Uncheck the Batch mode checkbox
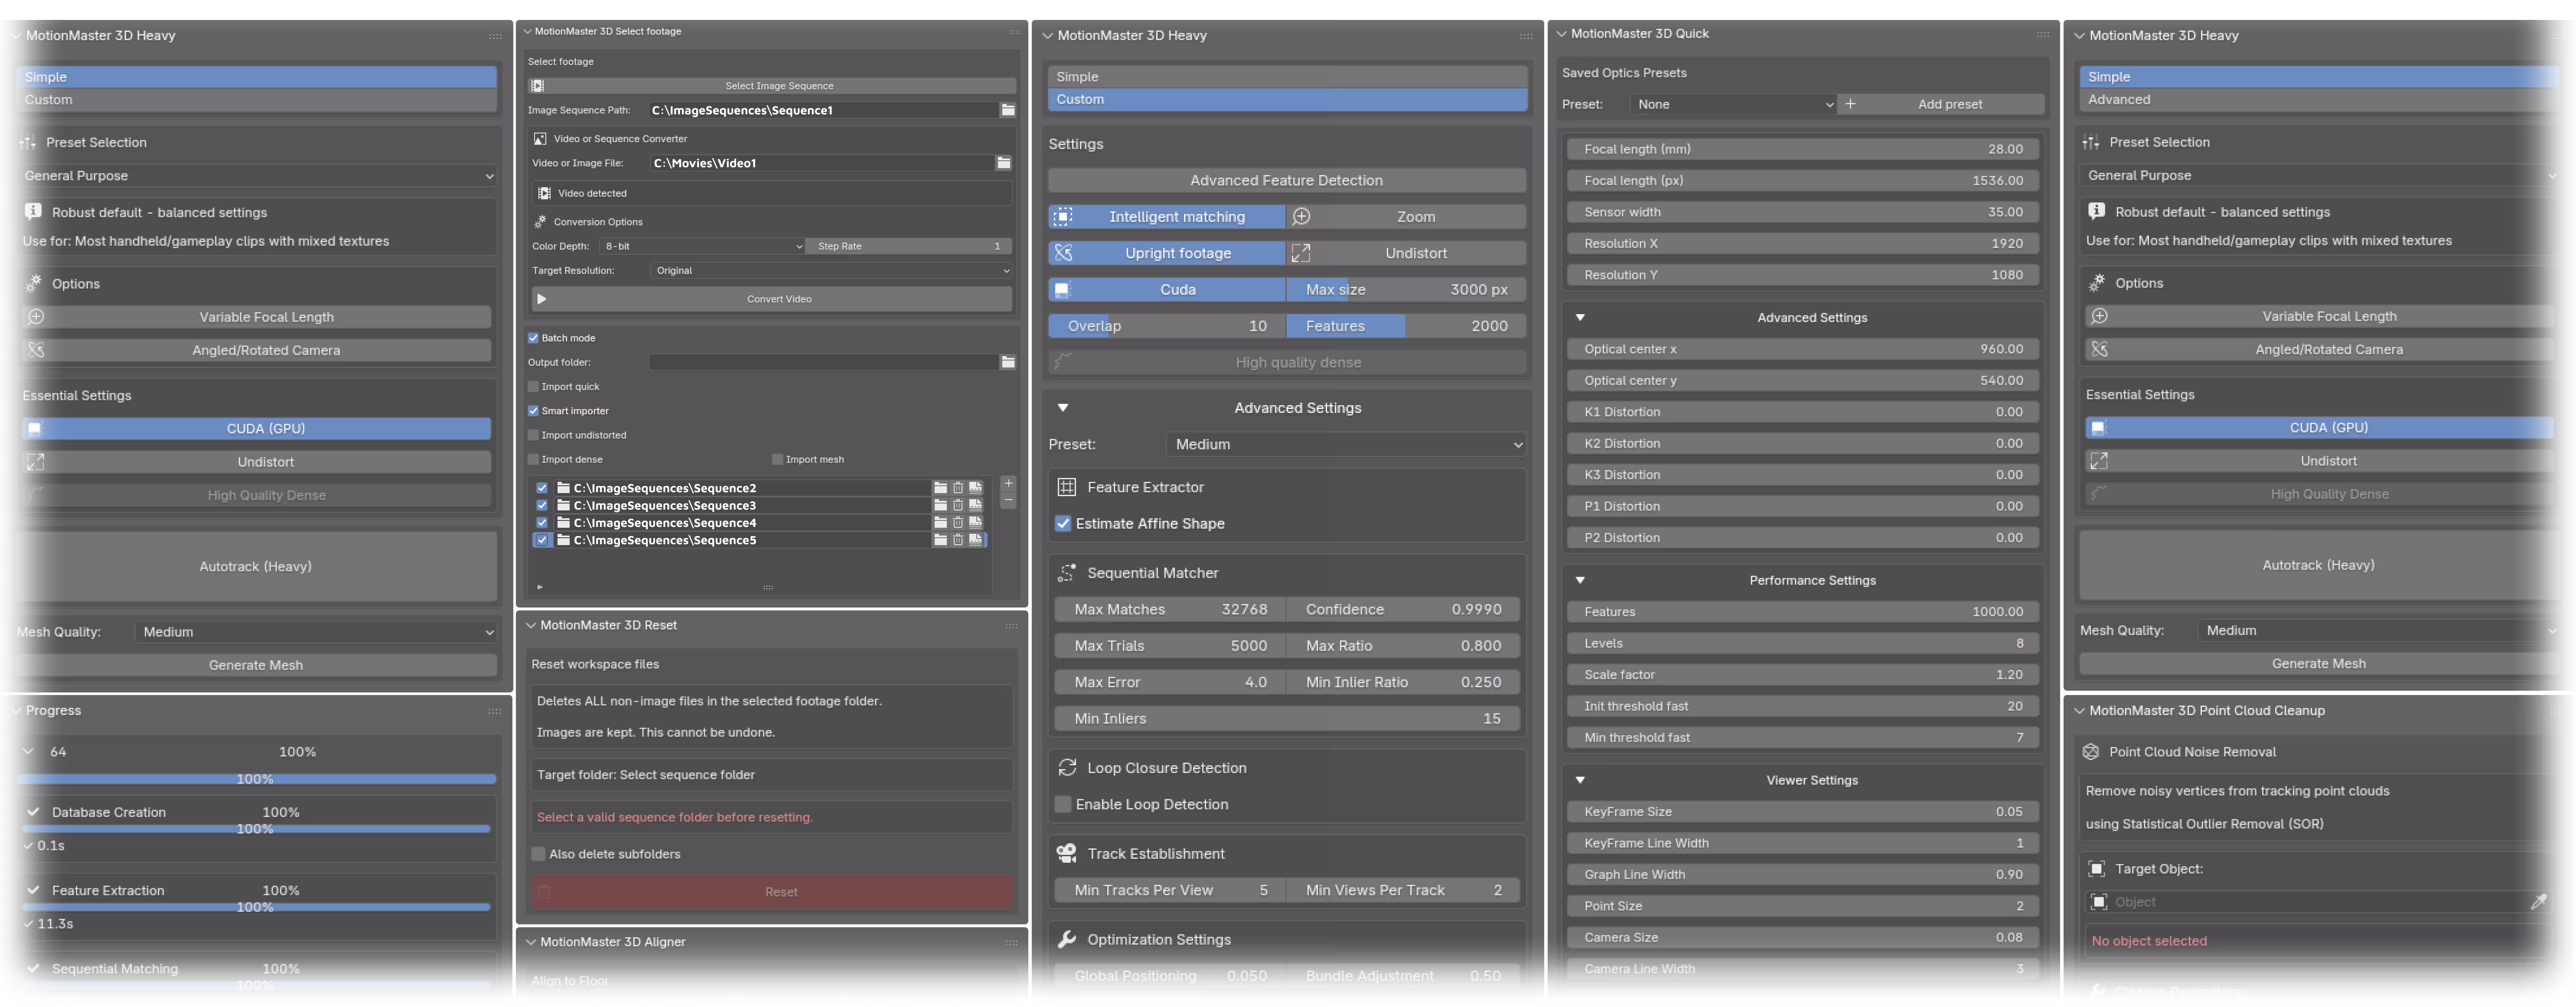 coord(533,339)
